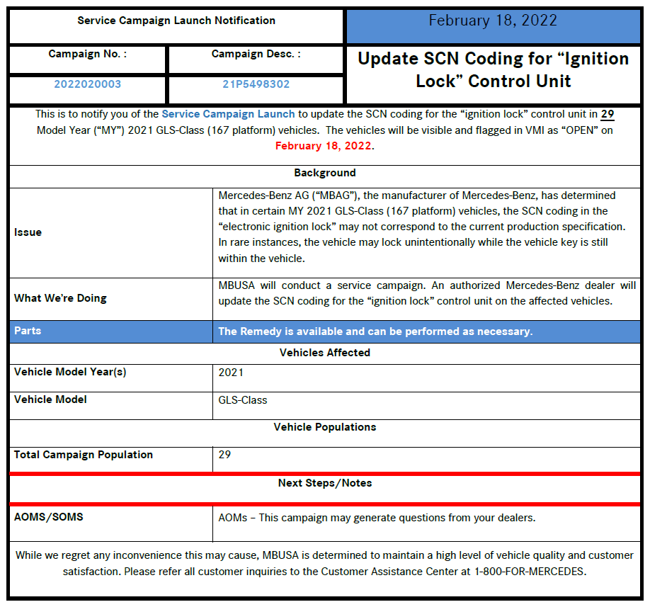The image size is (650, 607).
Task: Click the 'Parts' row label
Action: point(28,331)
